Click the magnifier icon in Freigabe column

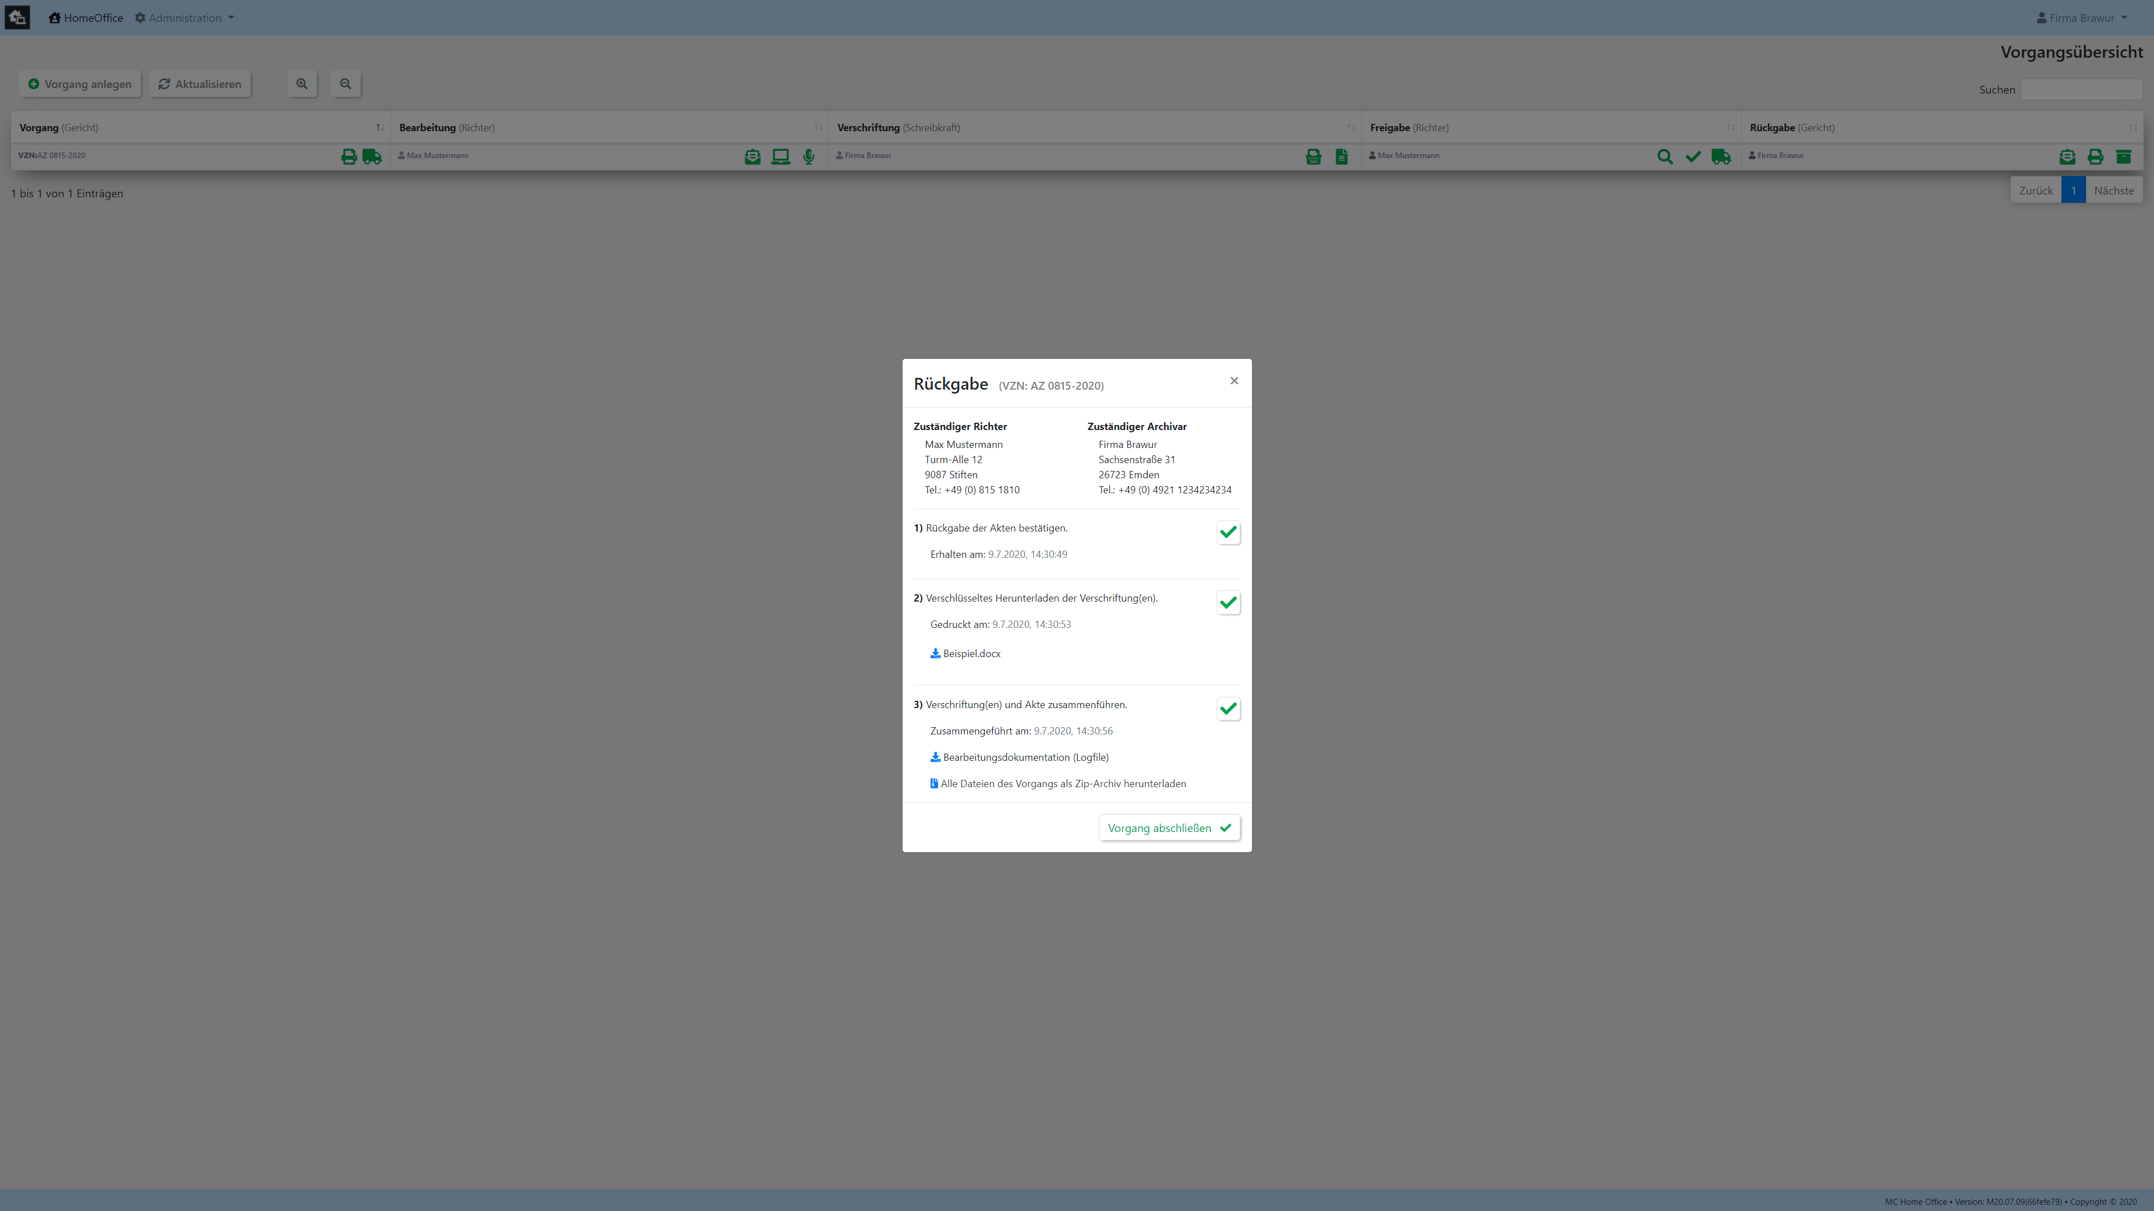coord(1665,156)
